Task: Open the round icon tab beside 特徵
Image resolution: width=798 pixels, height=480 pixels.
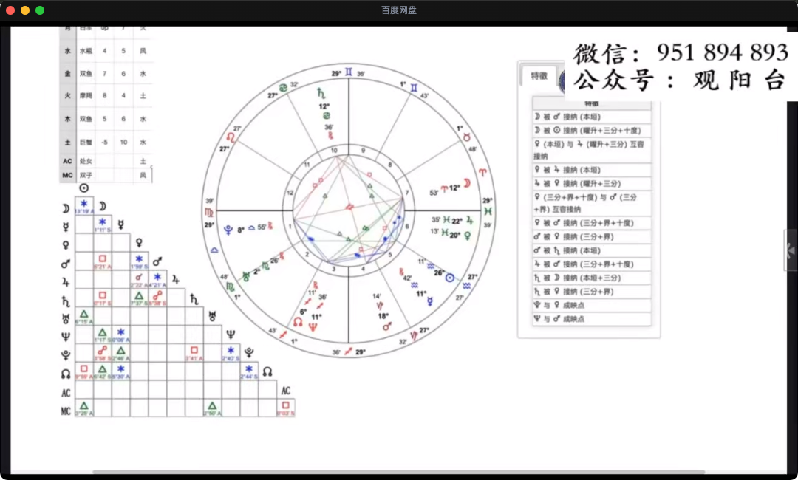Action: coord(562,80)
